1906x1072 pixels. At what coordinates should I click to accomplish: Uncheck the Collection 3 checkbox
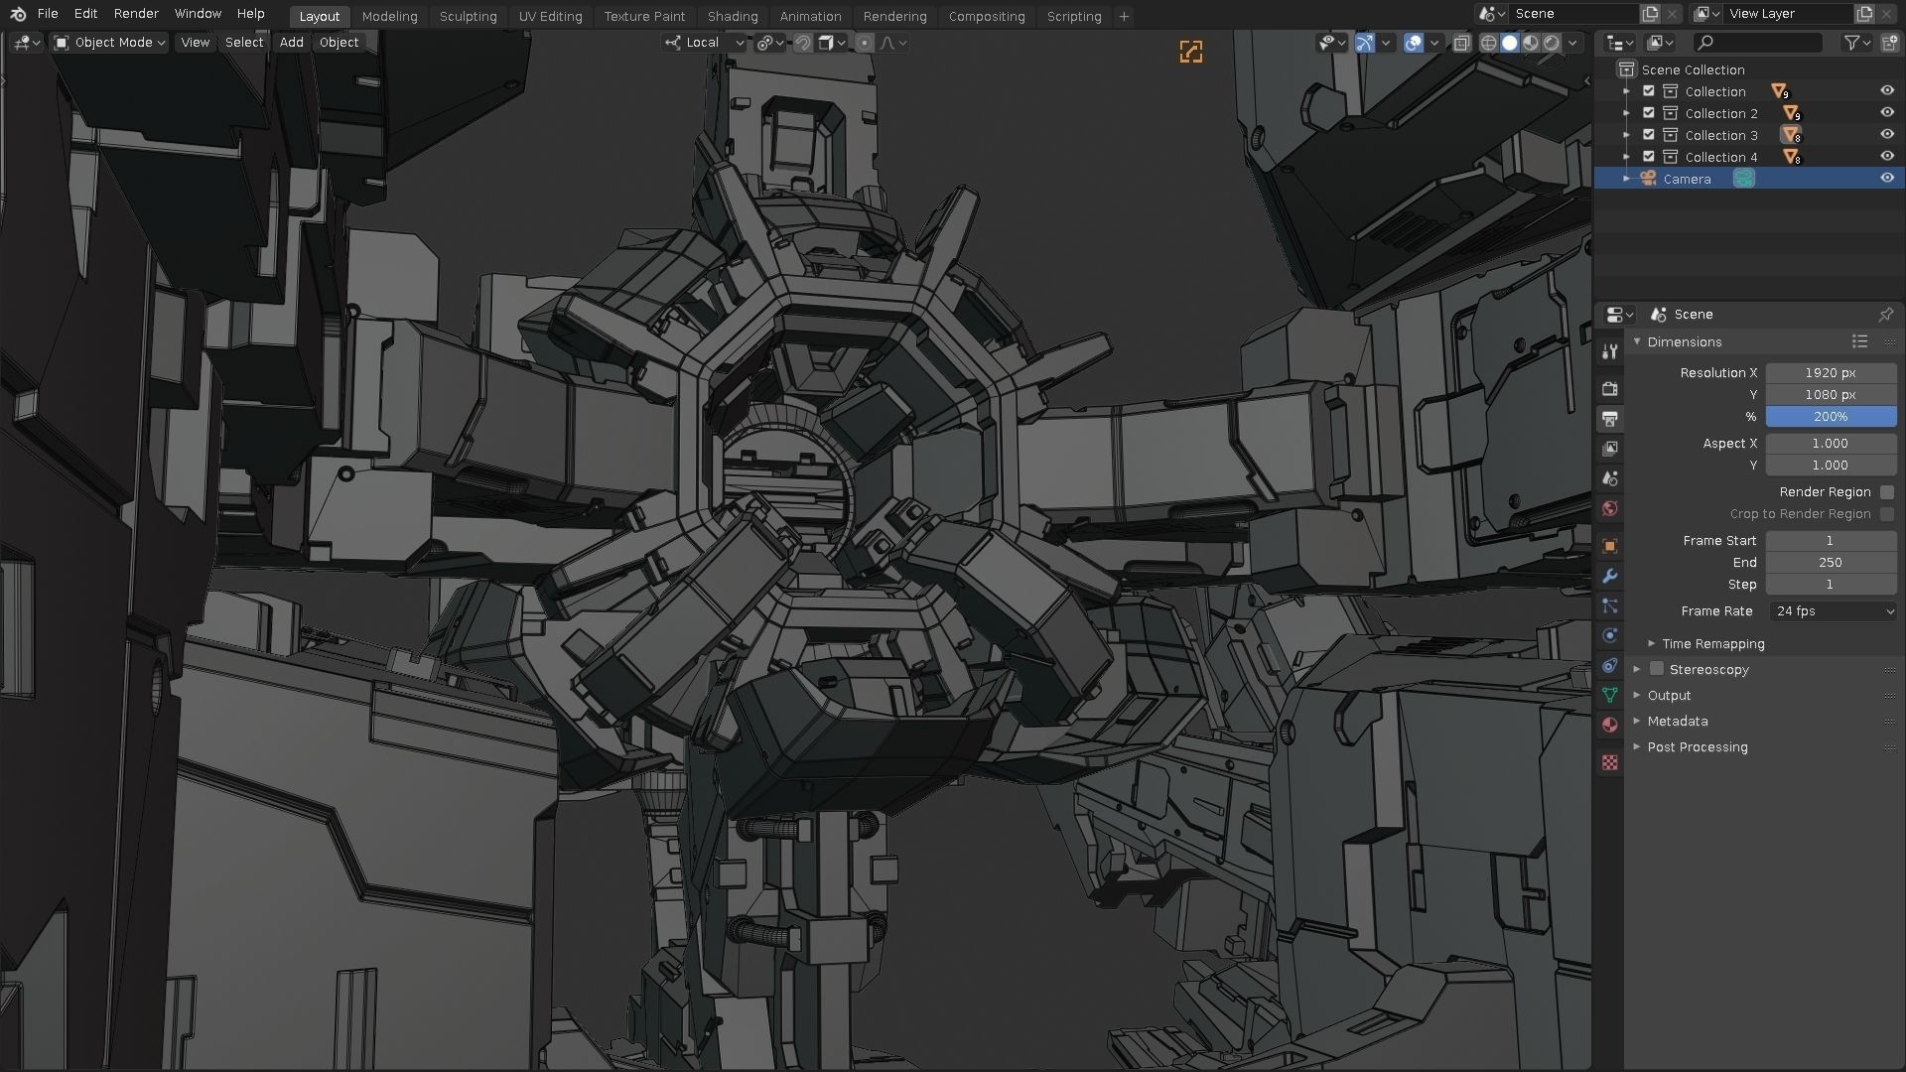(1648, 134)
